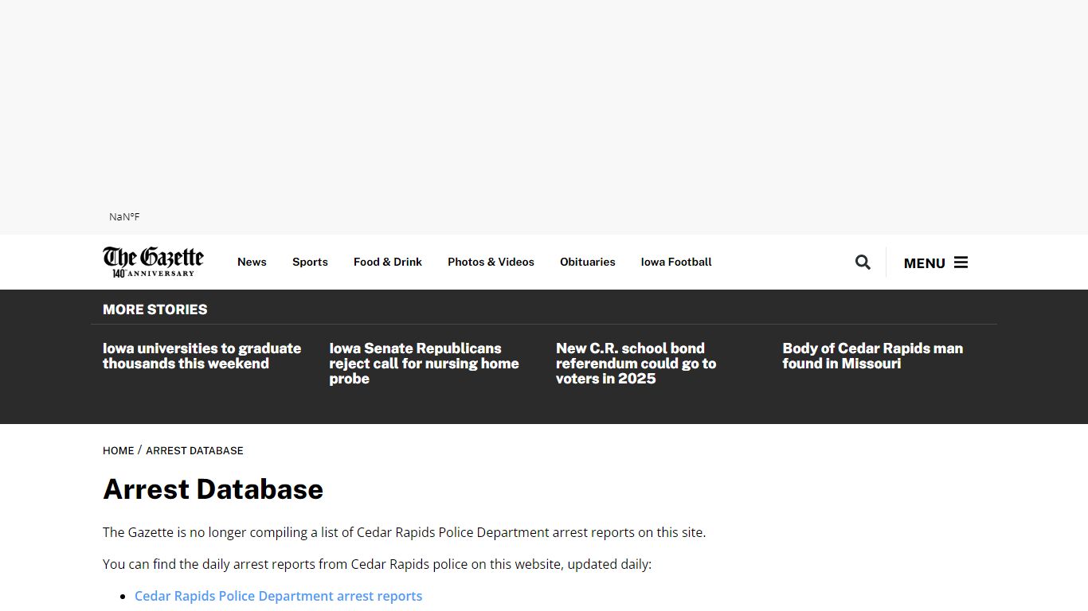Click the 'no longer compiling a list' paragraph
The image size is (1088, 611).
(x=405, y=532)
